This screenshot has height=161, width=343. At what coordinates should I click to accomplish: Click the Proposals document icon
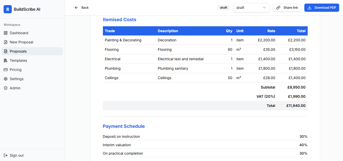(6, 51)
